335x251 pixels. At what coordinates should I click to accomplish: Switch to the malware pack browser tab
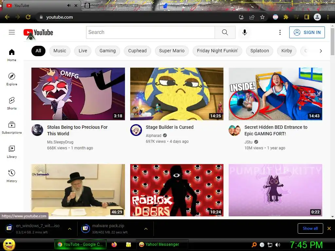[x=120, y=6]
